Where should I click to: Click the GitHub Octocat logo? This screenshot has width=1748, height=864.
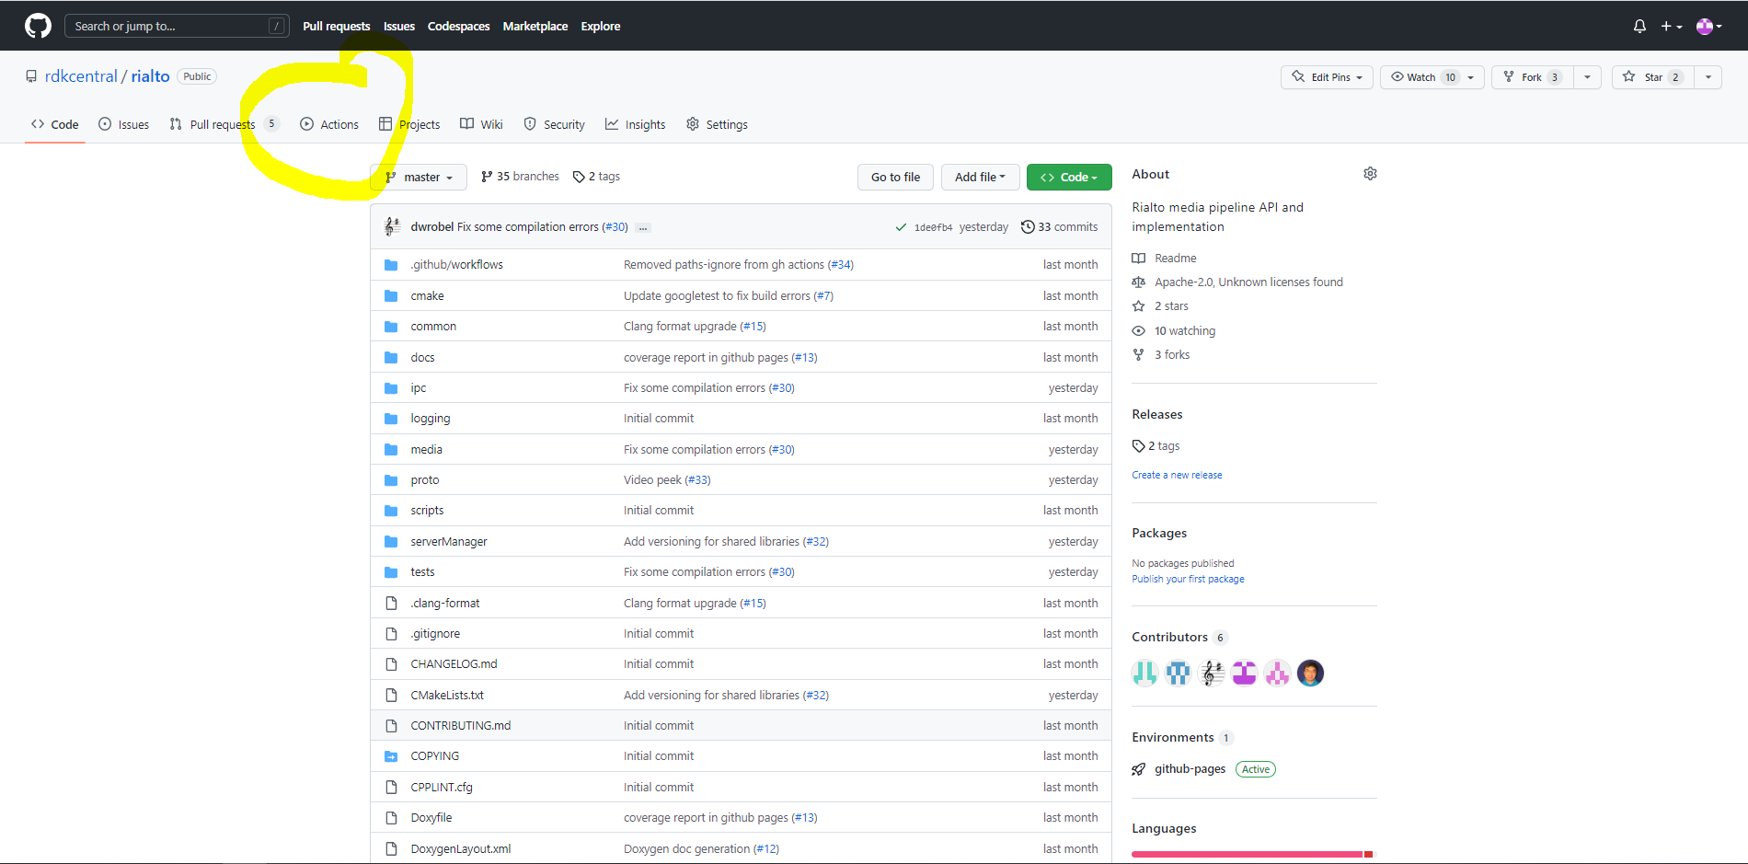[38, 26]
